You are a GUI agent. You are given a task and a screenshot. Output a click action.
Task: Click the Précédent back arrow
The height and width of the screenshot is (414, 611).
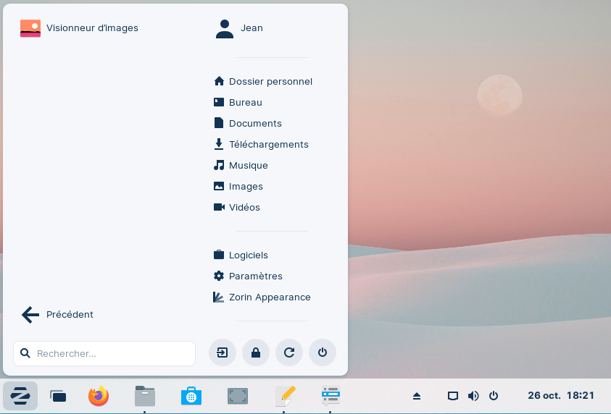[58, 314]
